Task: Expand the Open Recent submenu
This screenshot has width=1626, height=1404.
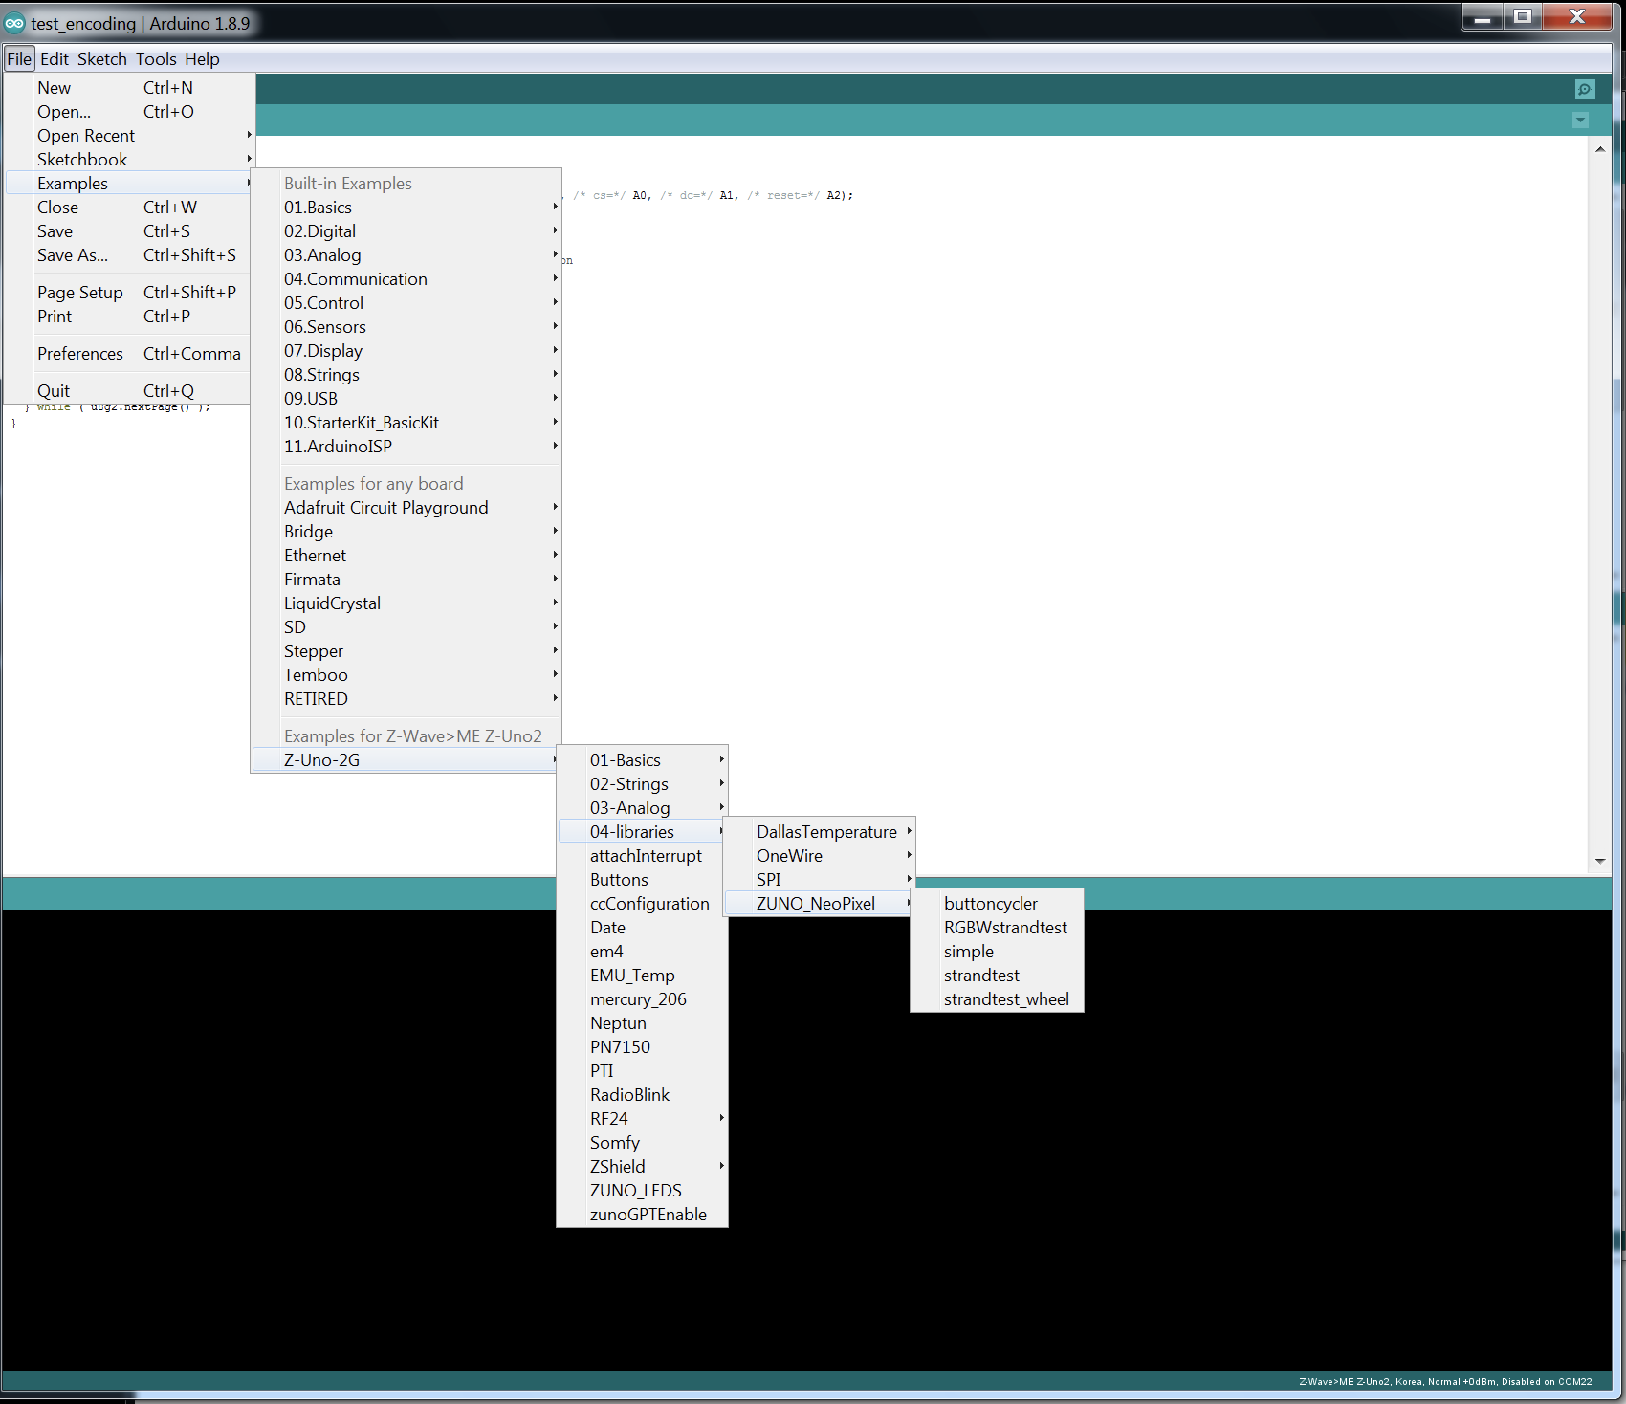Action: coord(129,135)
